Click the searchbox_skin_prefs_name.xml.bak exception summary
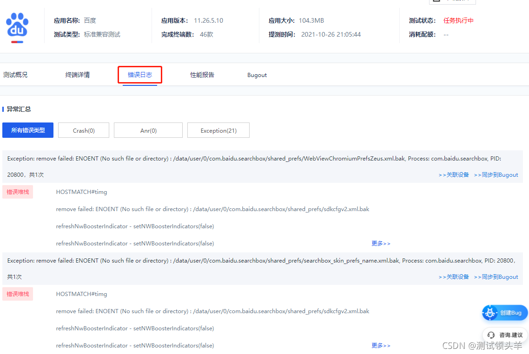 point(263,269)
